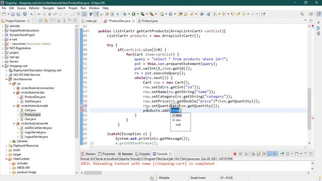Image resolution: width=322 pixels, height=181 pixels.
Task: Collapse the cn.techtutorial.servlet package
Action: click(14, 124)
